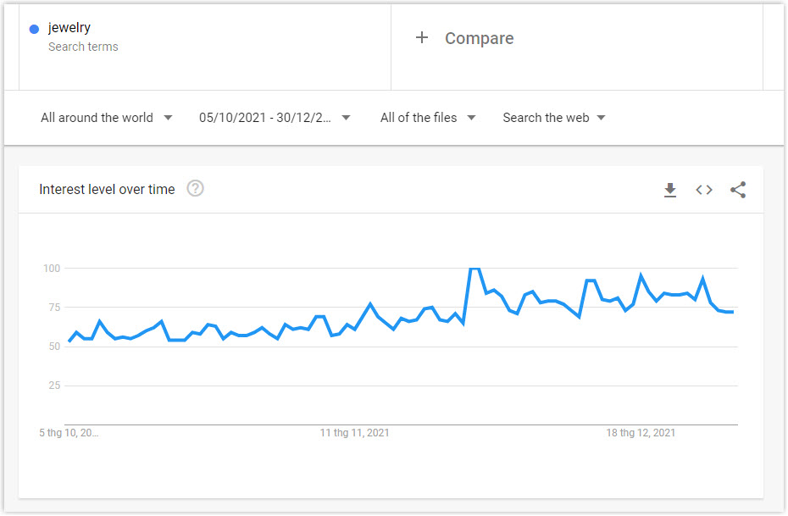Image resolution: width=788 pixels, height=516 pixels.
Task: Open the date range dropdown
Action: pyautogui.click(x=275, y=118)
